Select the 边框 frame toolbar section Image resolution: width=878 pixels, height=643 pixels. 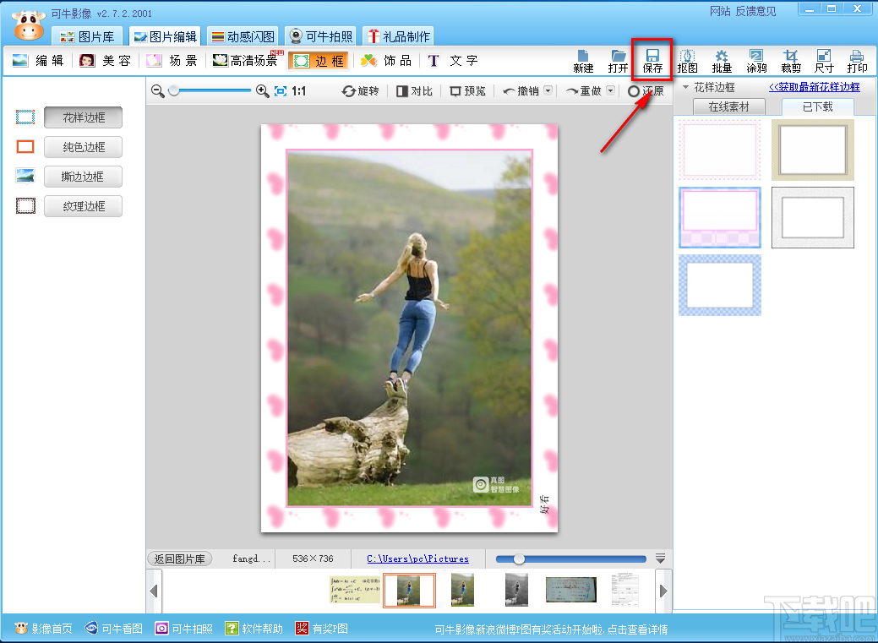319,61
